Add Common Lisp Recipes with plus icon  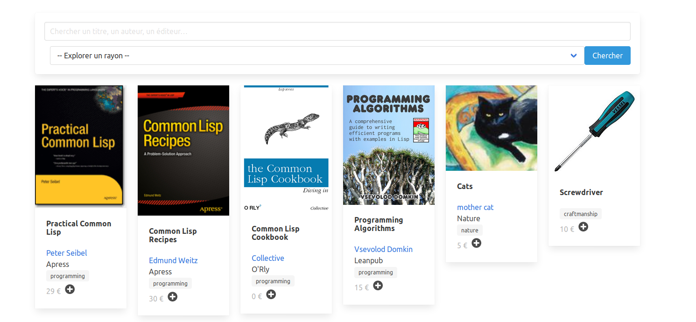(172, 297)
